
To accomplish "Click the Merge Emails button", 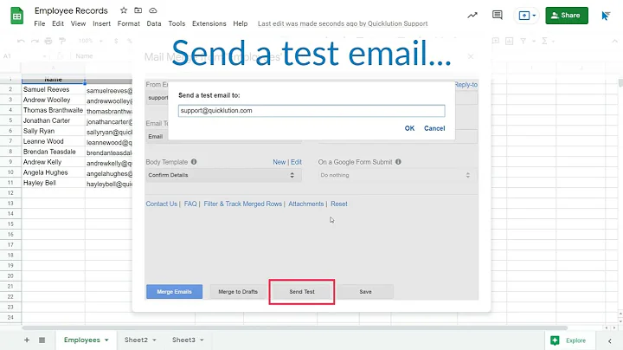I will [x=174, y=292].
